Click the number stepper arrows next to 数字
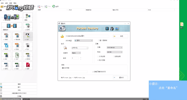 tap(81, 58)
